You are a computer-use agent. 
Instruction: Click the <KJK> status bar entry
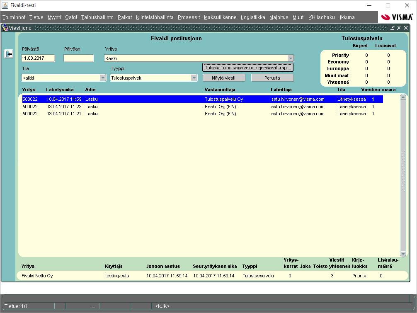tap(162, 306)
